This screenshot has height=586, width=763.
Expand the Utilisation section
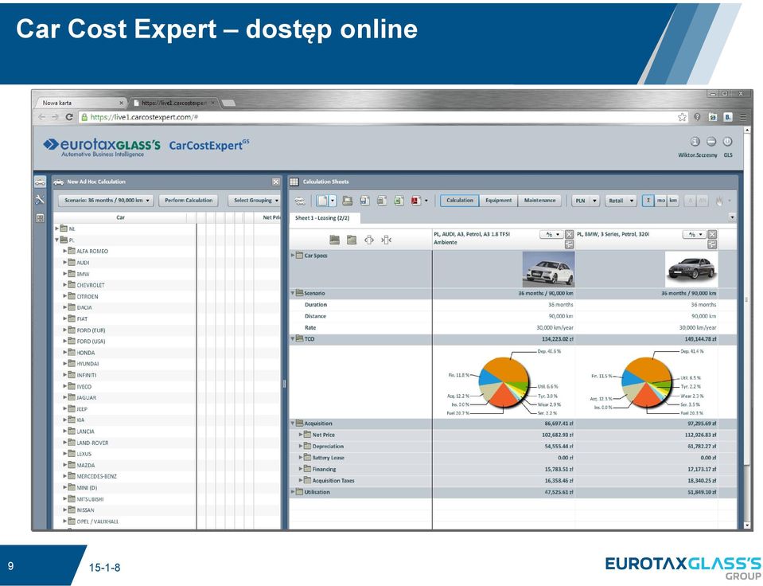coord(293,492)
